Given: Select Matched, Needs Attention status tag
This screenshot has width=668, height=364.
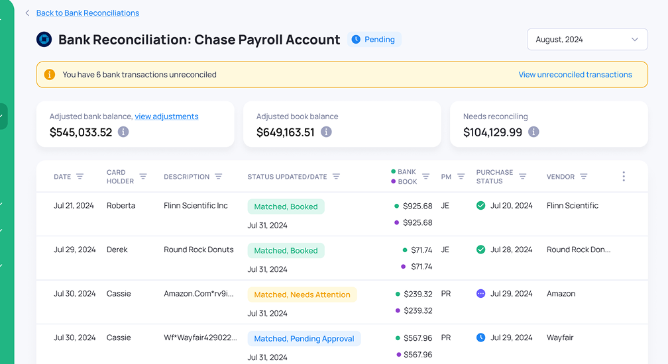Looking at the screenshot, I should coord(302,295).
